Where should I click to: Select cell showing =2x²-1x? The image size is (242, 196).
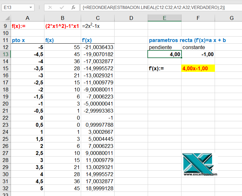98,26
